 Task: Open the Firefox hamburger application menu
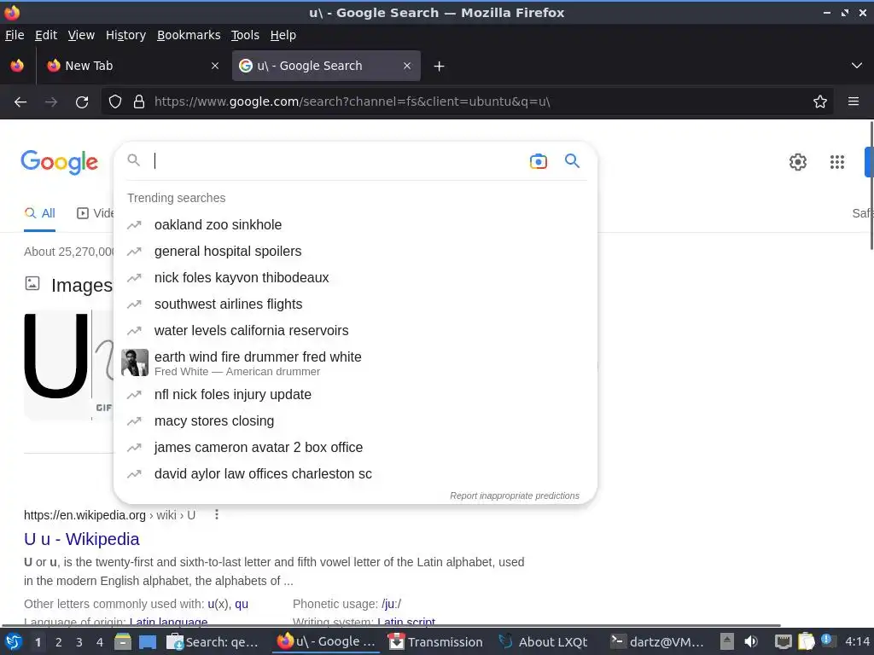click(x=854, y=102)
